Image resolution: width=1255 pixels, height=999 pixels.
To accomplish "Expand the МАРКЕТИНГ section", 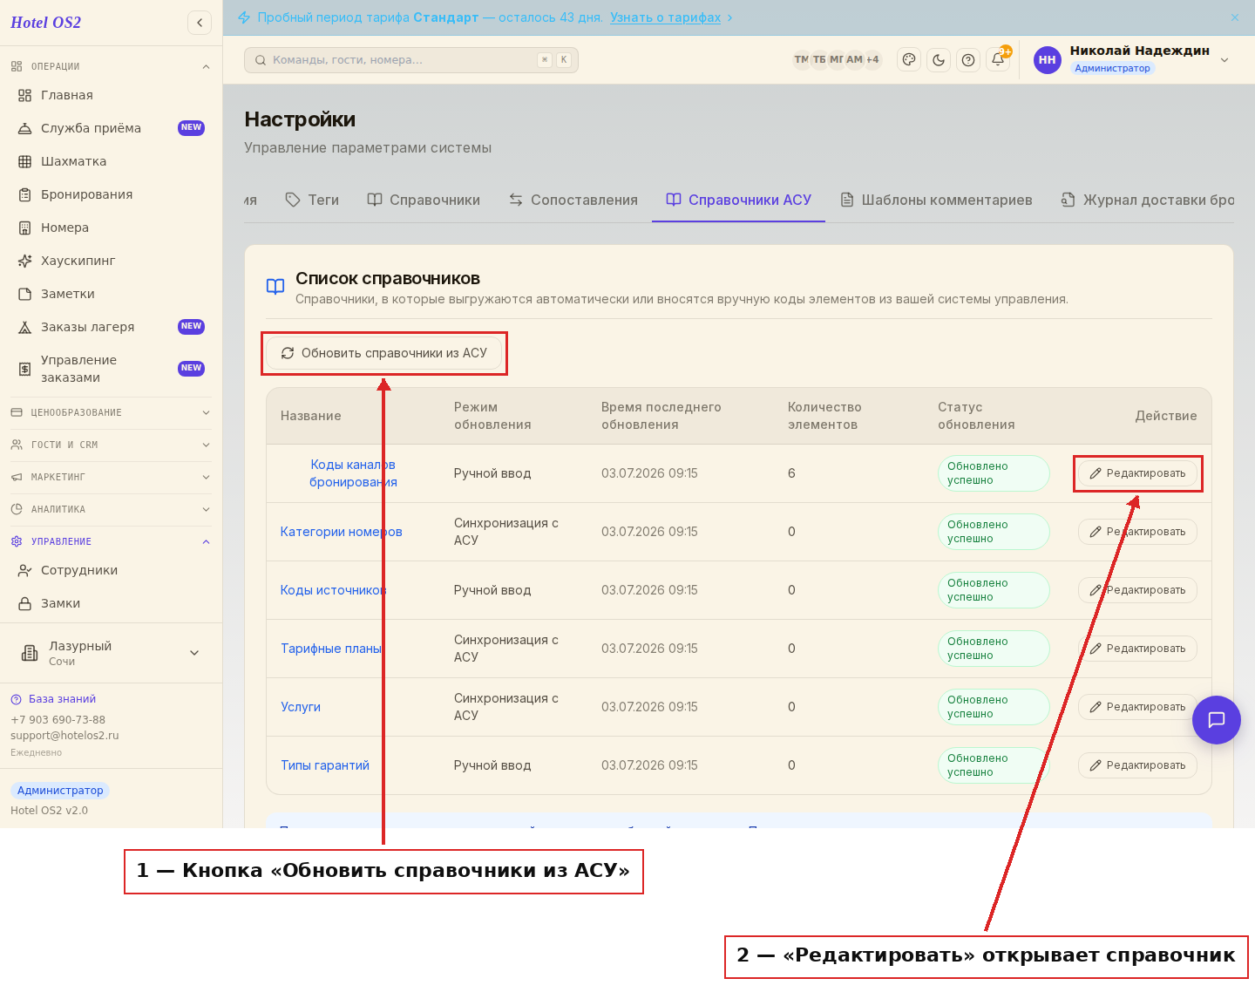I will 111,477.
